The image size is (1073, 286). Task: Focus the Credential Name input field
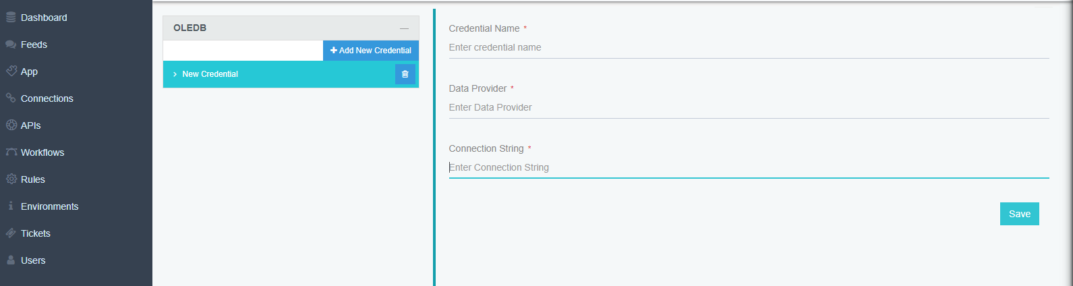click(749, 48)
